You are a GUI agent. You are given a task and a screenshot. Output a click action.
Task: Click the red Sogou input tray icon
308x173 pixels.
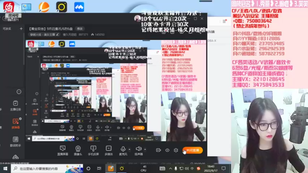click(198, 168)
